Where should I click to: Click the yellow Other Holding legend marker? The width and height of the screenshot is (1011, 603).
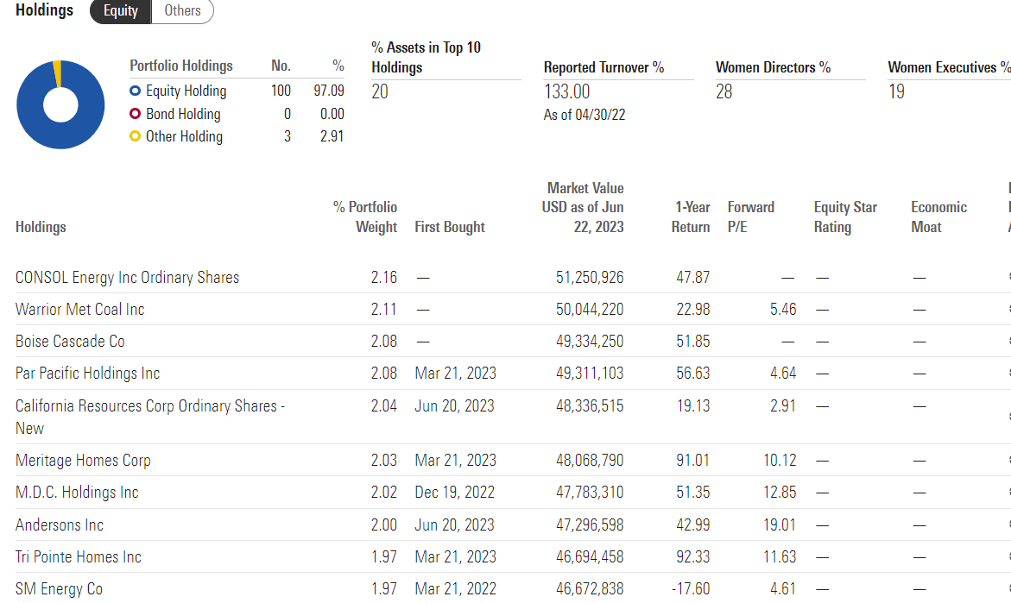click(135, 136)
